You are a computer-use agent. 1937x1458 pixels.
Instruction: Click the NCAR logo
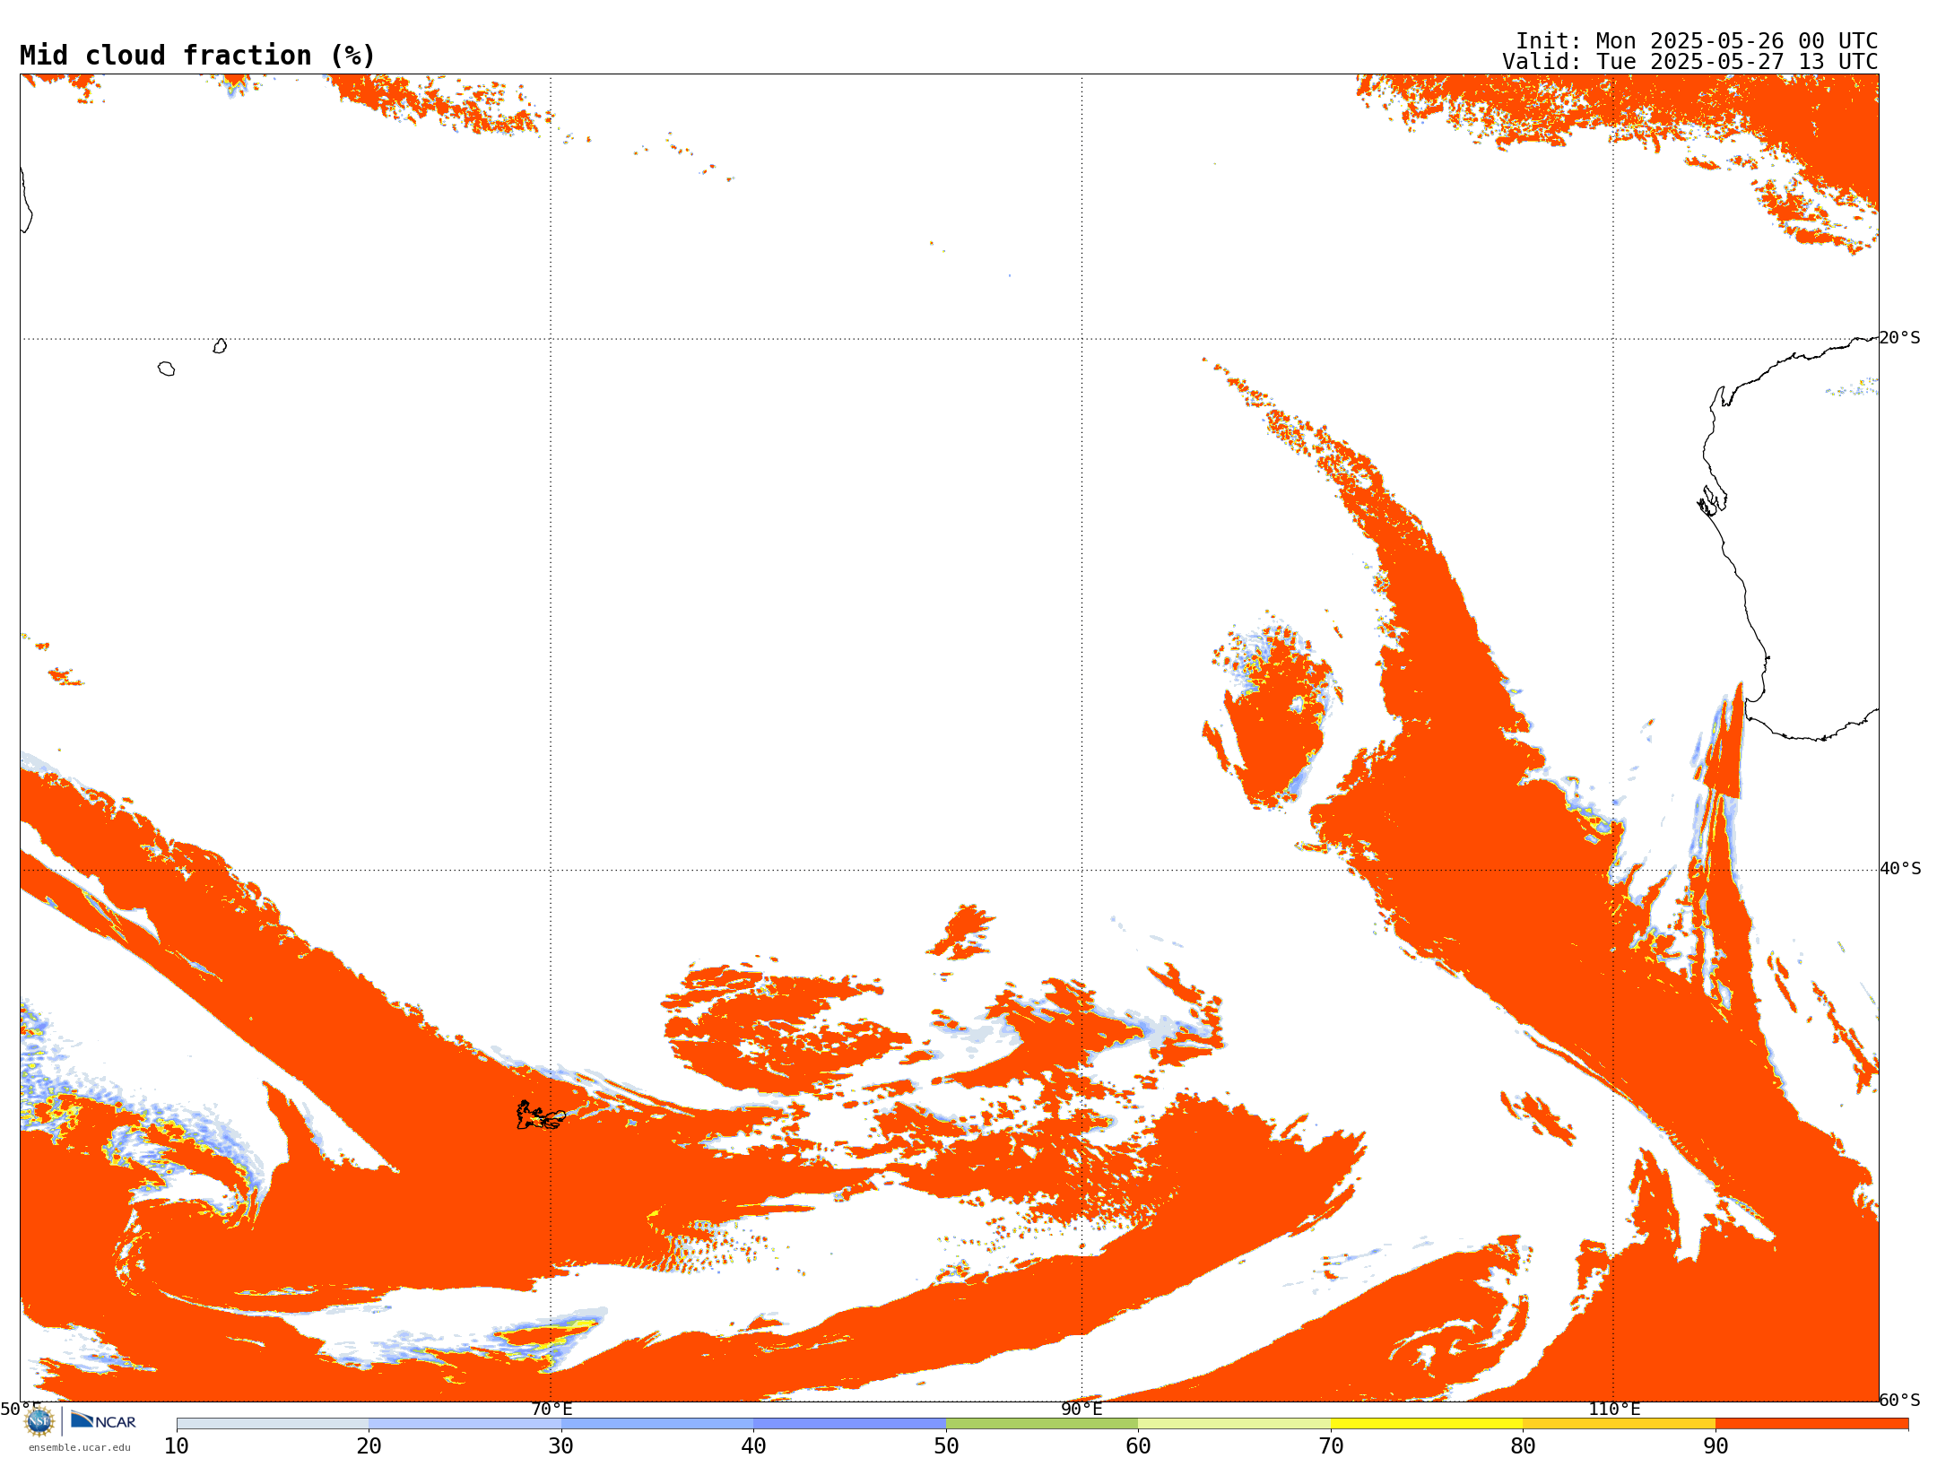click(103, 1420)
